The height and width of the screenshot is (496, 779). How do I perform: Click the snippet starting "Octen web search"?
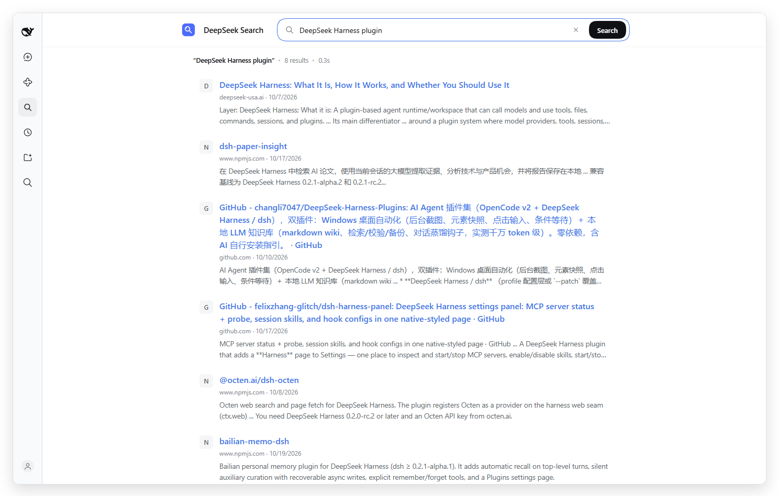[411, 411]
